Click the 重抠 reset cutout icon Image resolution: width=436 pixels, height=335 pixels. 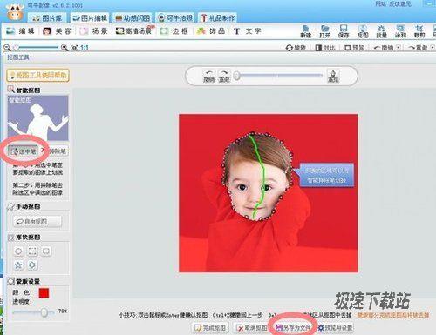tap(333, 76)
